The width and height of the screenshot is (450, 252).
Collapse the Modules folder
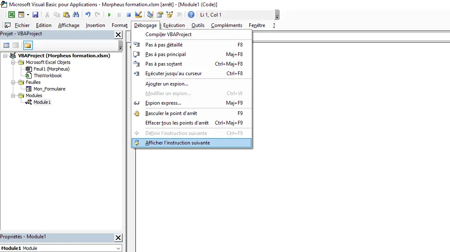coord(13,95)
